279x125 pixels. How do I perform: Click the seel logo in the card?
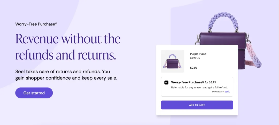[x=227, y=92]
